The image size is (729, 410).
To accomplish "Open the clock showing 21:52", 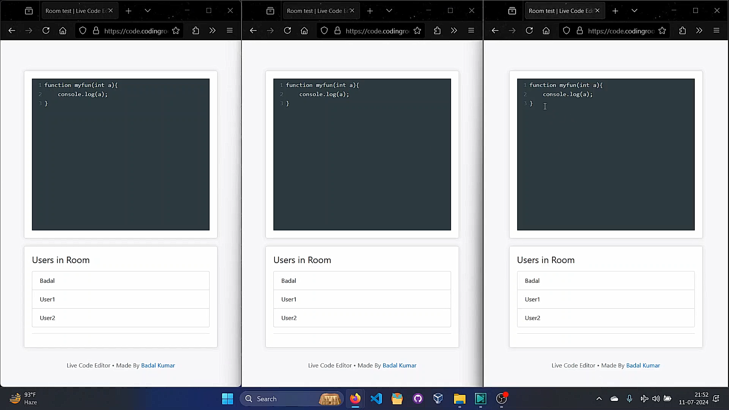I will coord(694,399).
